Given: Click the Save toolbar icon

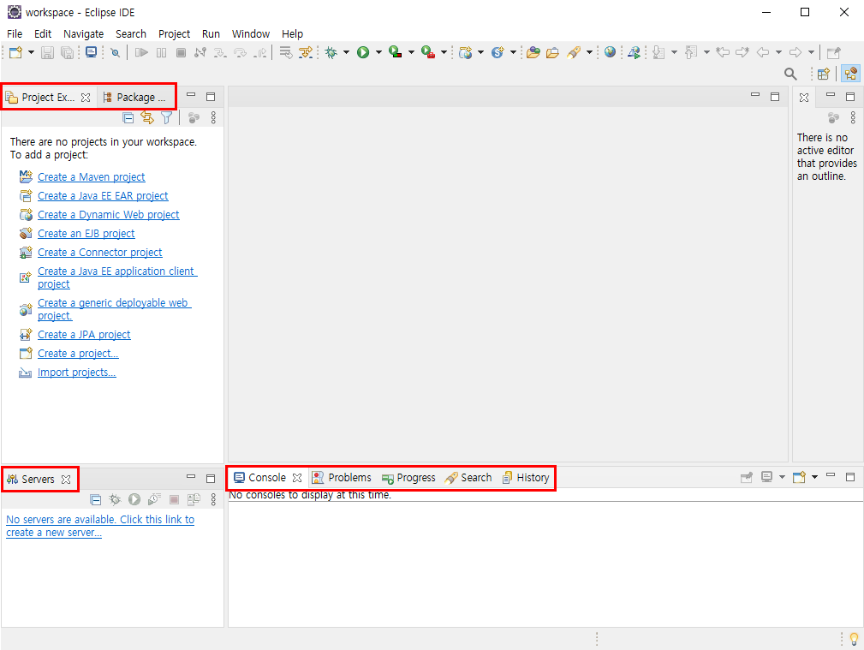Looking at the screenshot, I should point(47,52).
